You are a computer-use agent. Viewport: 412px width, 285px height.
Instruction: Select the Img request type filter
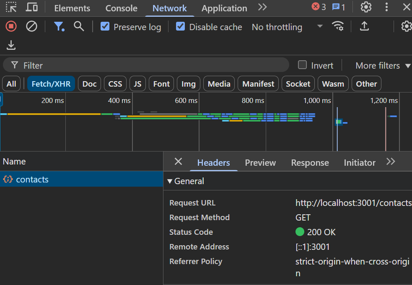click(188, 84)
